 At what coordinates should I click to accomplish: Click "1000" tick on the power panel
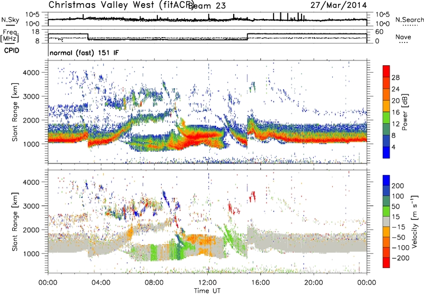tap(31, 144)
